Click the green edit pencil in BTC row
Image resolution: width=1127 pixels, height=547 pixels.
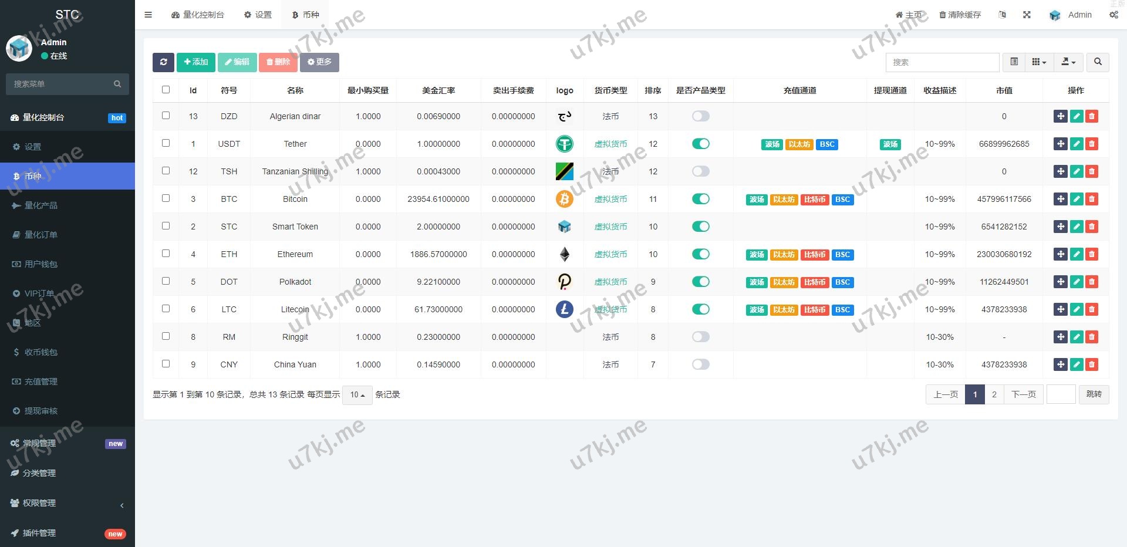pos(1076,199)
